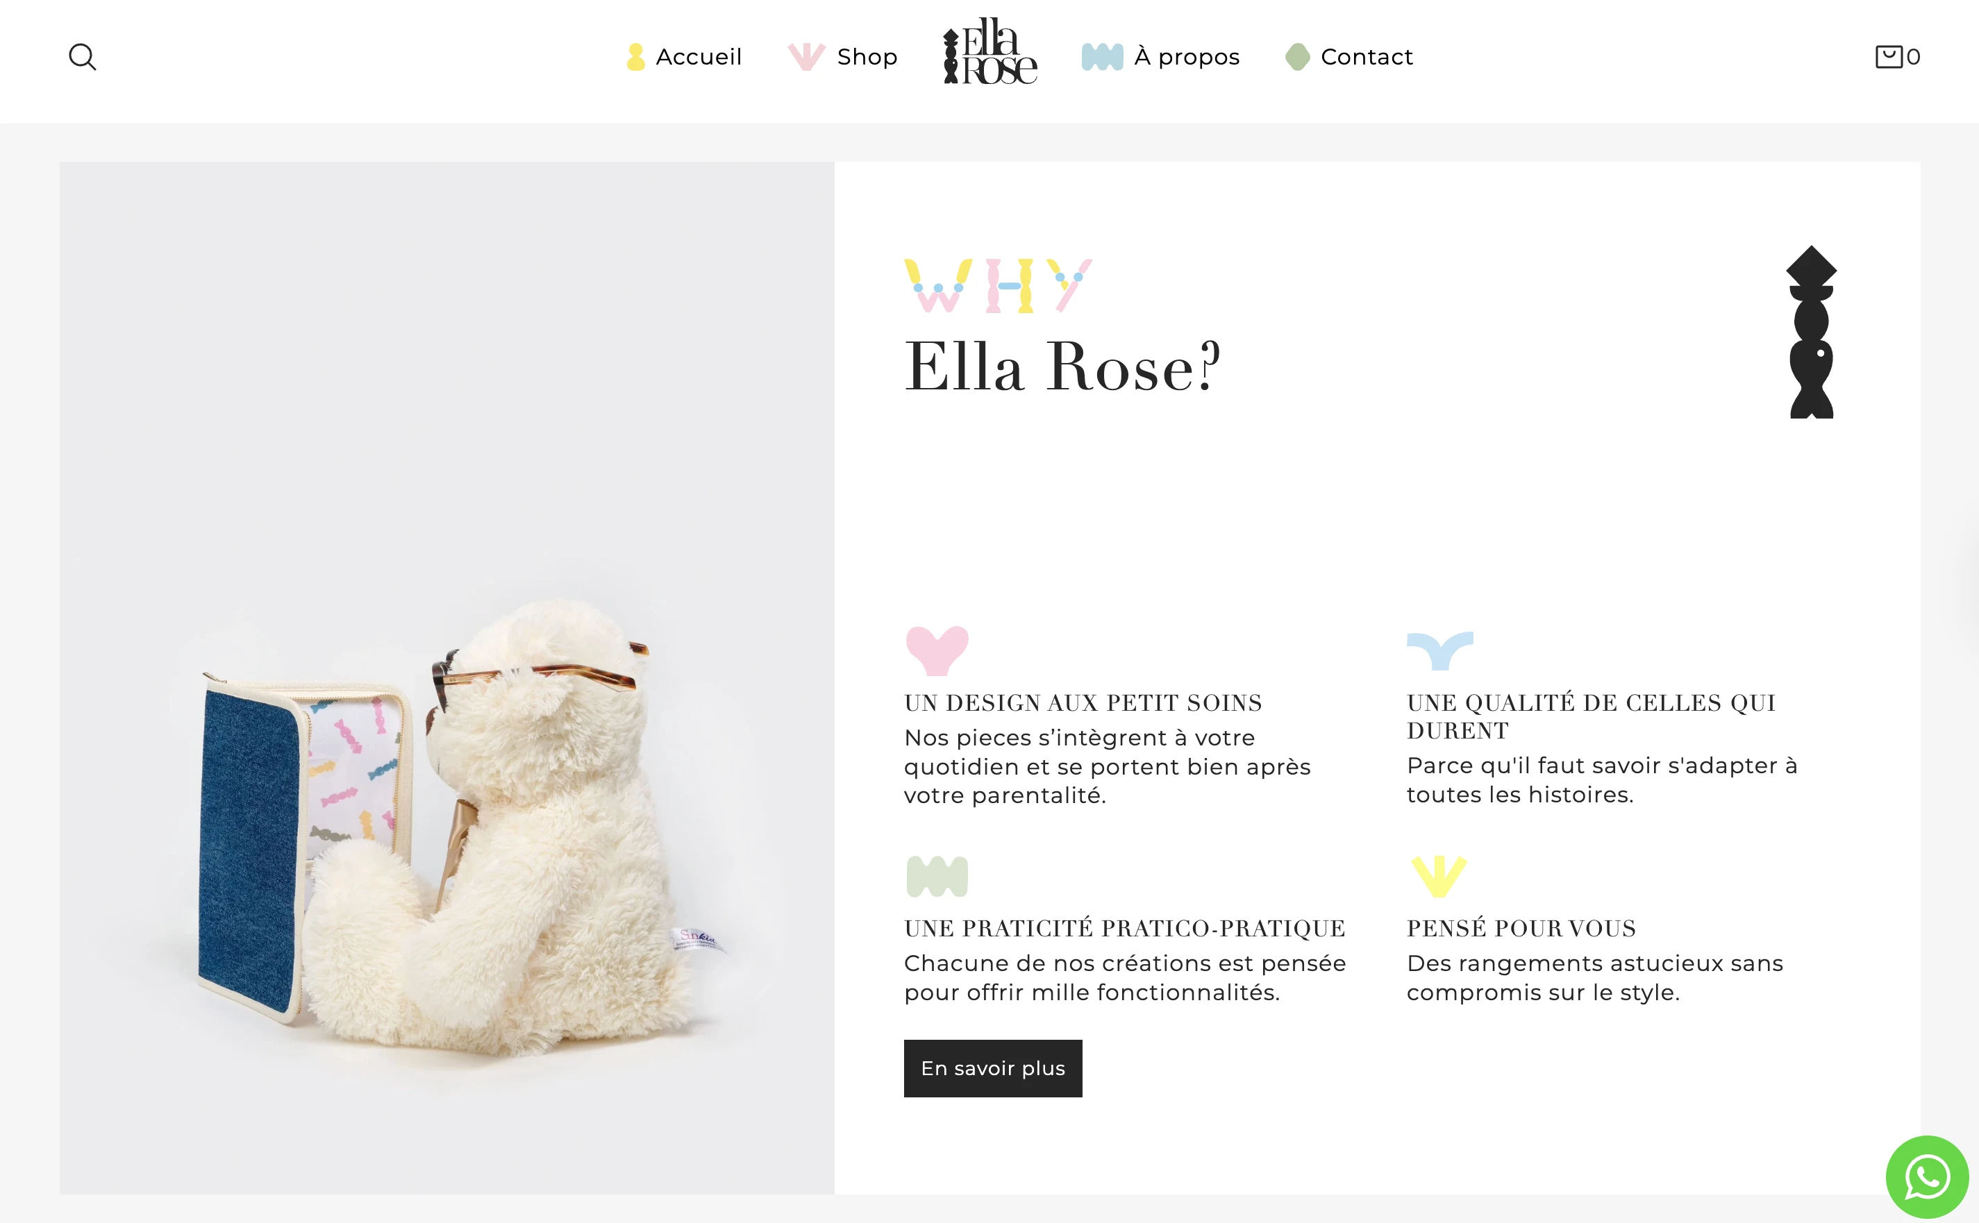Click the yellow tulip-shaped icon

(x=1439, y=876)
